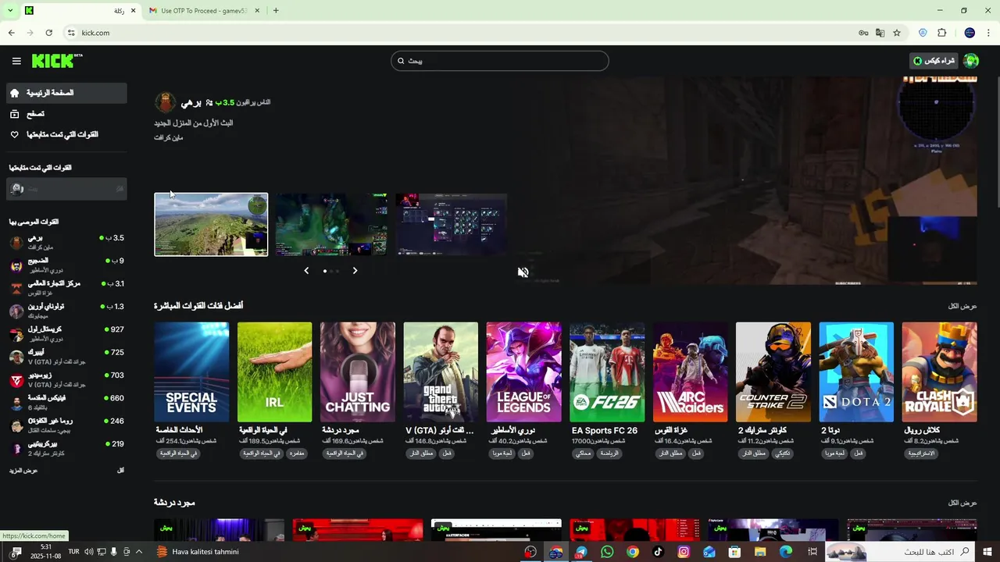Go to previous featured stream arrow
Screen dimensions: 1000x562
pos(306,271)
